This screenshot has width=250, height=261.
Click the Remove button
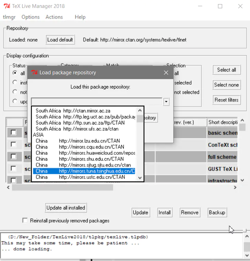point(190,213)
